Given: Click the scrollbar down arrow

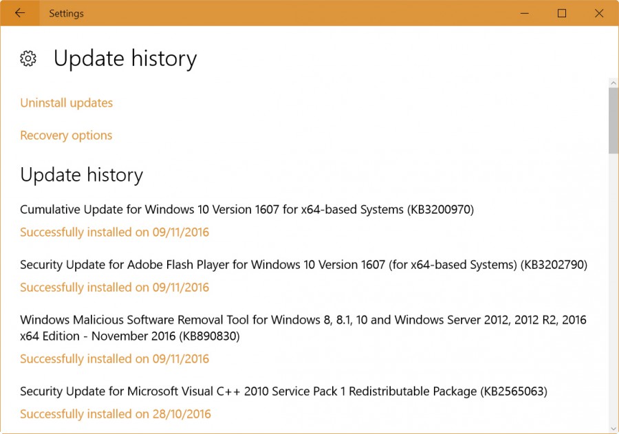Looking at the screenshot, I should [x=612, y=428].
